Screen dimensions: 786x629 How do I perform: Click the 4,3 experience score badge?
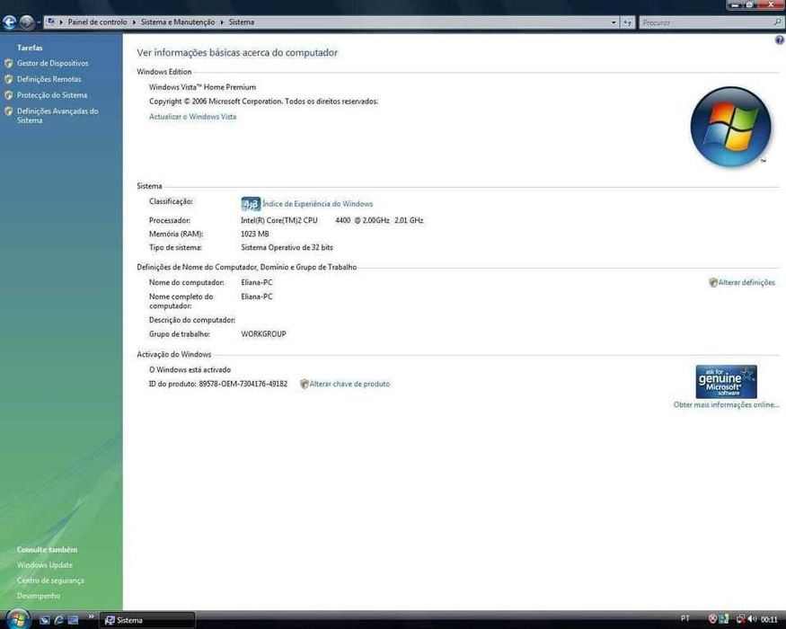[251, 204]
